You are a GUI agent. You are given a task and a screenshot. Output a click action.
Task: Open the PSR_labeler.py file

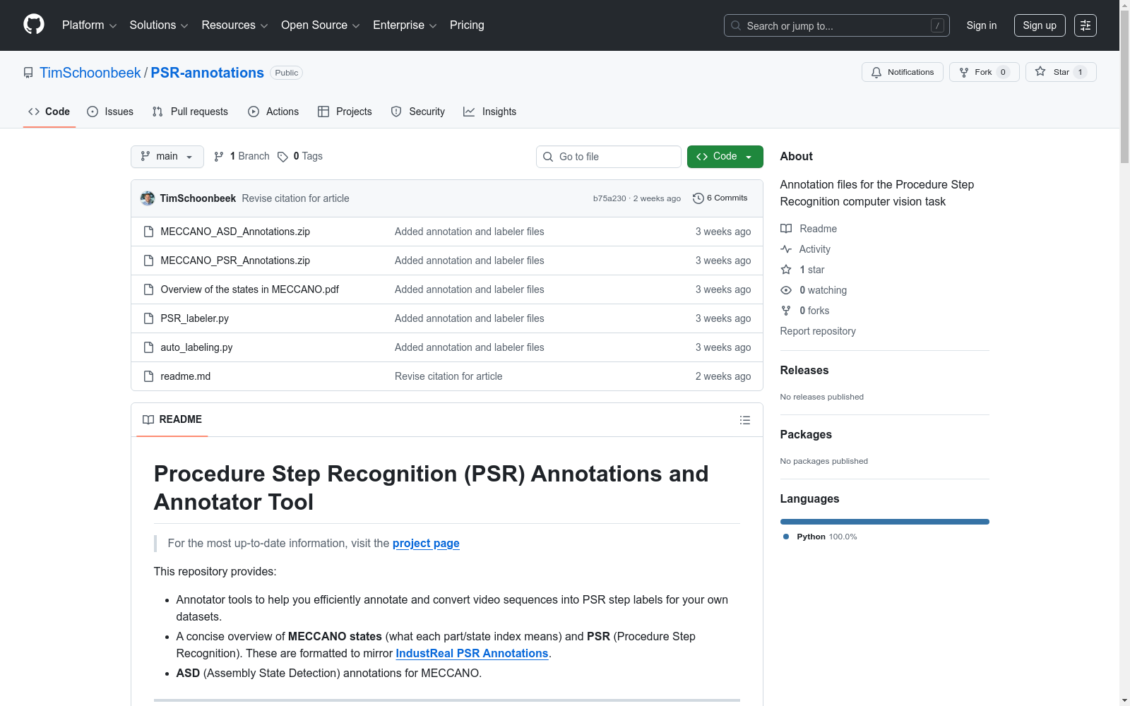pyautogui.click(x=195, y=318)
